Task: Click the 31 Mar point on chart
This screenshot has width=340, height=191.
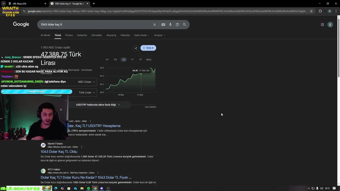Action: [141, 74]
